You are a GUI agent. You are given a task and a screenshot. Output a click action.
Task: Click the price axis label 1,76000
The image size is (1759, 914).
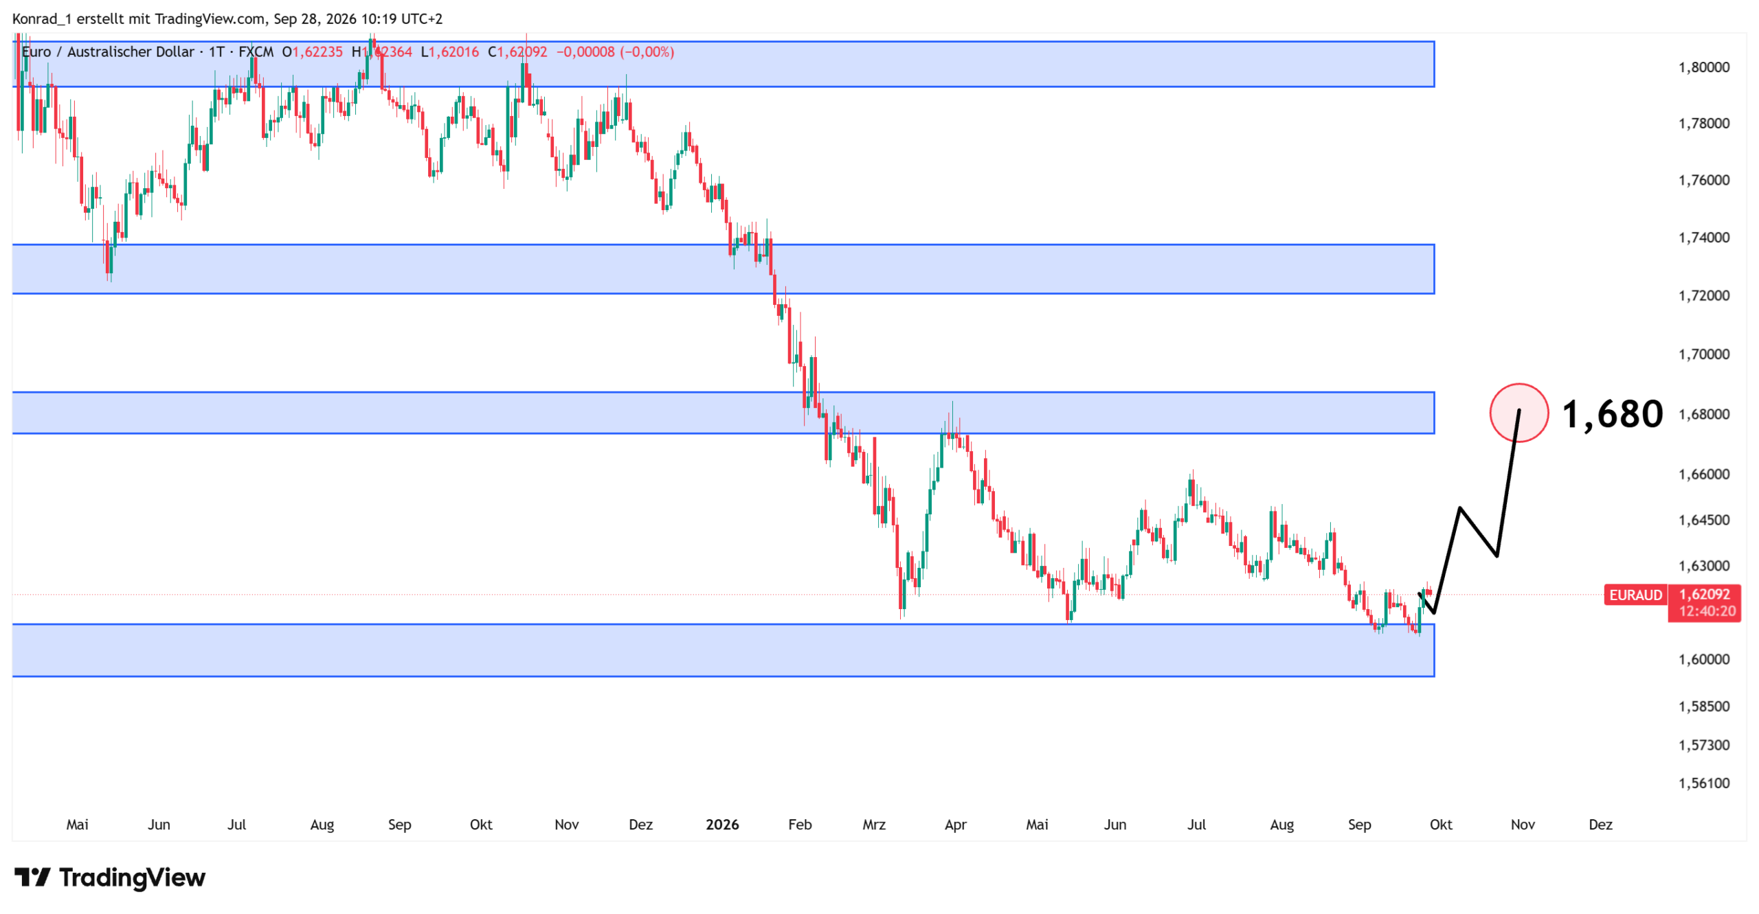[1704, 180]
